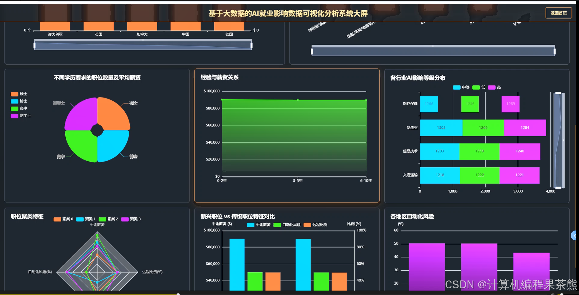Viewport: 579px width, 295px height.
Task: Click the country chart horizontal zoom slider
Action: 143,45
